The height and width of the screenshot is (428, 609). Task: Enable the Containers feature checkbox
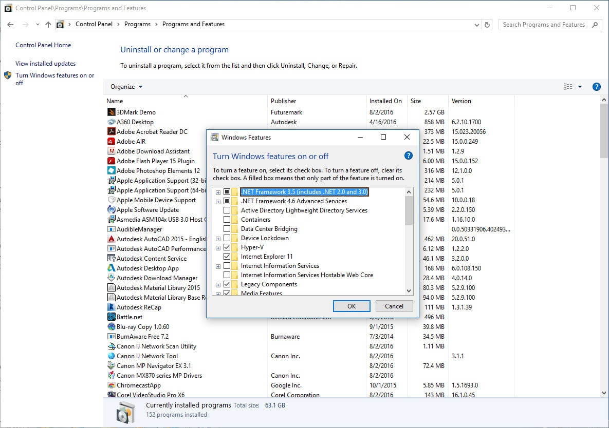point(227,220)
